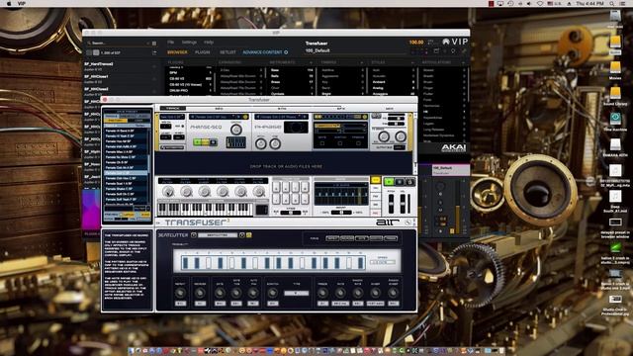633x356 pixels.
Task: Turn the Repeat knob in Beatcutter
Action: point(180,293)
